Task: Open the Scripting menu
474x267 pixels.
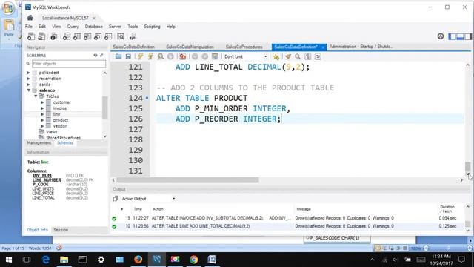Action: (152, 27)
